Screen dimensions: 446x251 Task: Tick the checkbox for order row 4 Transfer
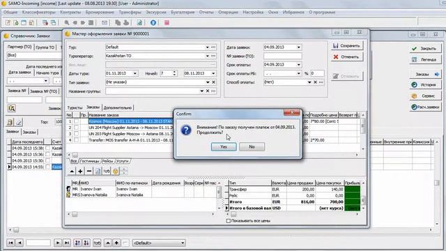point(76,140)
